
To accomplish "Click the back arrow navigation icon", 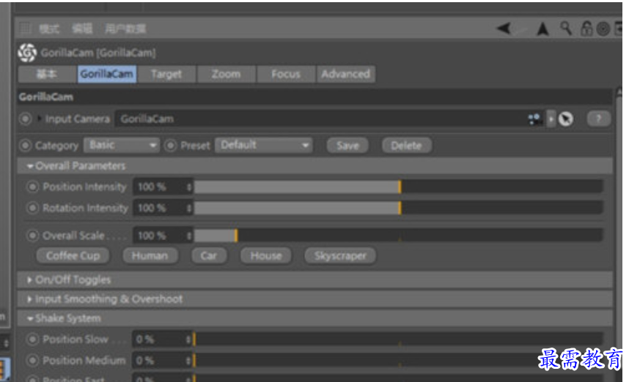I will click(x=504, y=29).
